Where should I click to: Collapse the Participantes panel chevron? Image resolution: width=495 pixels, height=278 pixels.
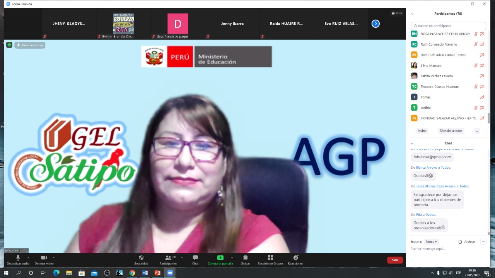(412, 14)
